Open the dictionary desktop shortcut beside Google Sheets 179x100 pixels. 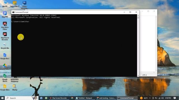pyautogui.click(x=15, y=79)
